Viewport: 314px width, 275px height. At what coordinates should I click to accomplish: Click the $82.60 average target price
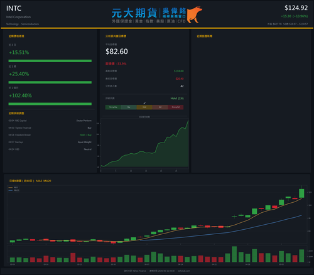(x=117, y=51)
